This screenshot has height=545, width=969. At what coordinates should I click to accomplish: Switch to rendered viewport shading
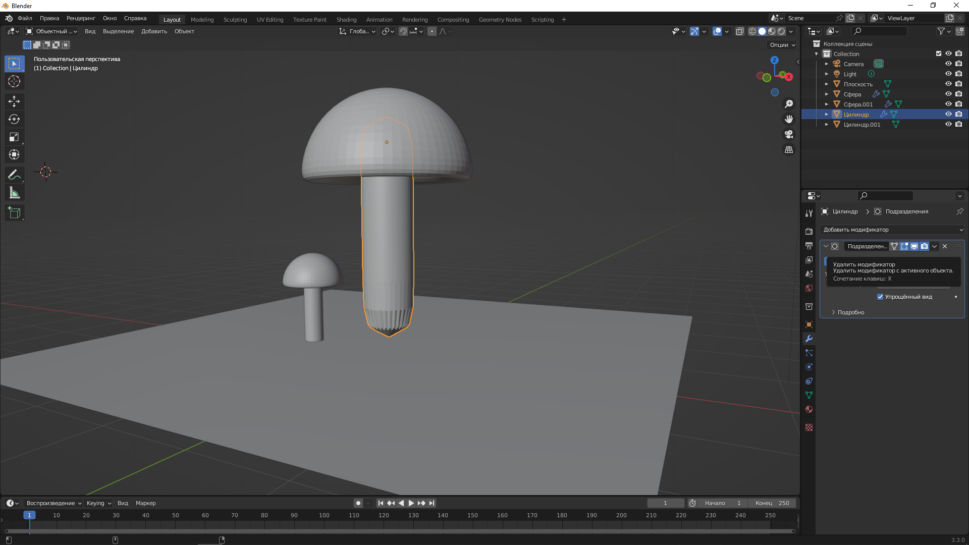click(x=782, y=31)
